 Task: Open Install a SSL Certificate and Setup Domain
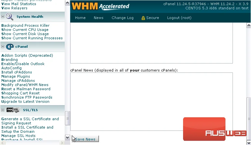27,129
